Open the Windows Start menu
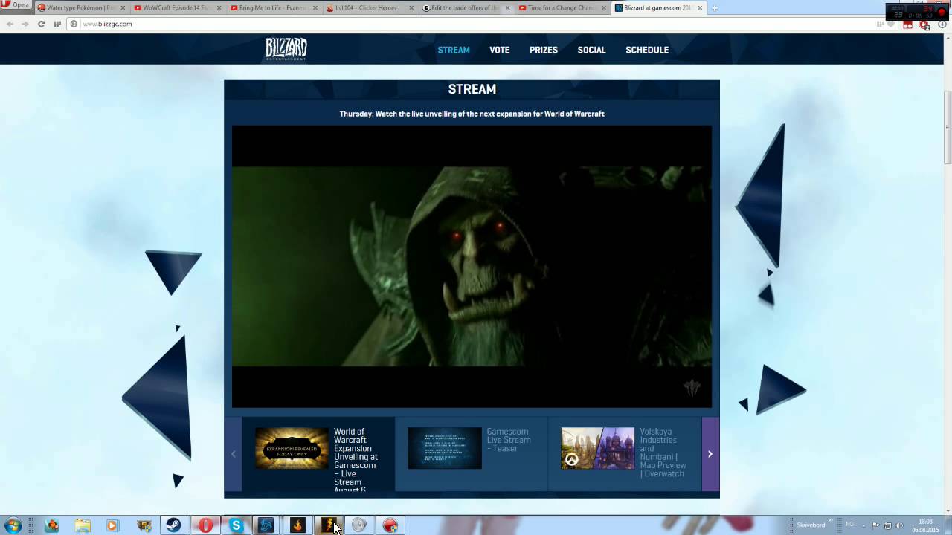This screenshot has width=952, height=535. click(x=13, y=525)
